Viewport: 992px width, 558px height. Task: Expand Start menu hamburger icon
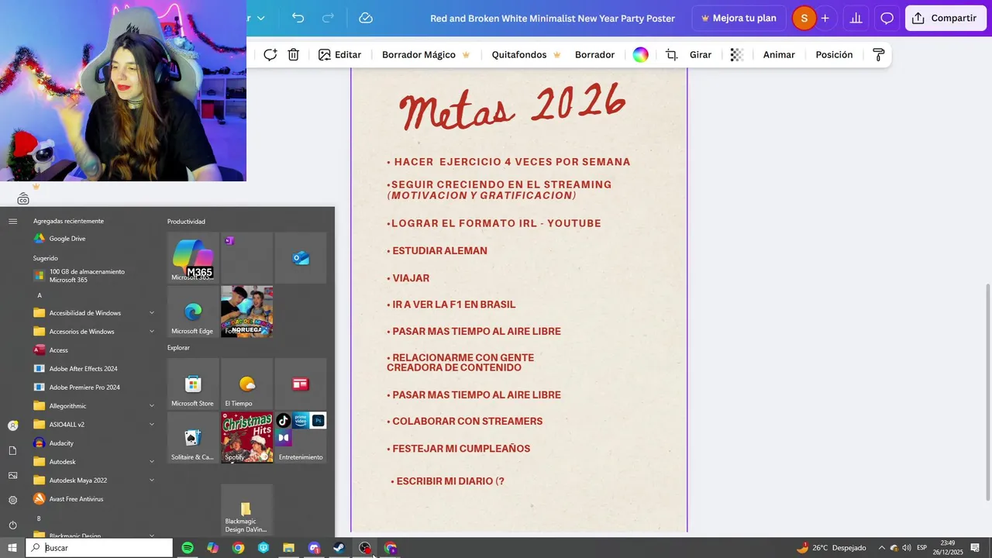pyautogui.click(x=12, y=222)
